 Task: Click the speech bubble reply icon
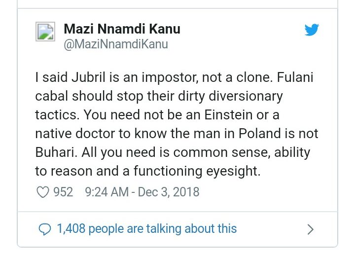click(45, 229)
